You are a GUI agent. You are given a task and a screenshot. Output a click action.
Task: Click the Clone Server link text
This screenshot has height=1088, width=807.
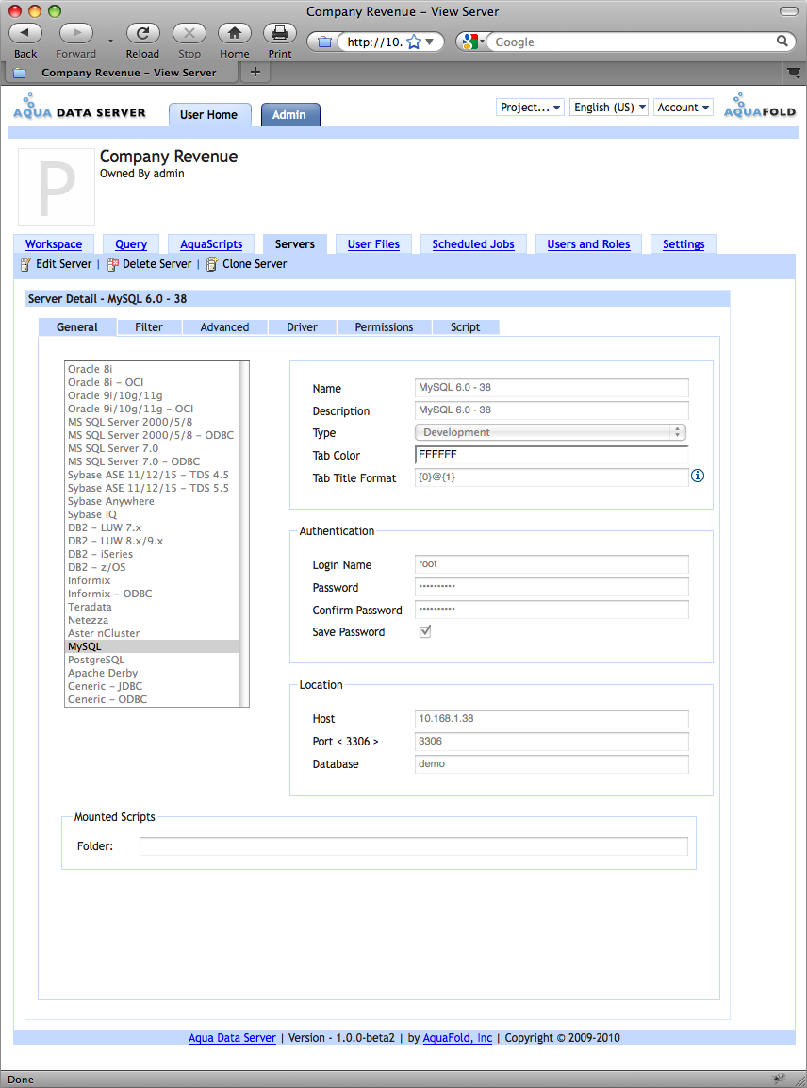coord(255,263)
